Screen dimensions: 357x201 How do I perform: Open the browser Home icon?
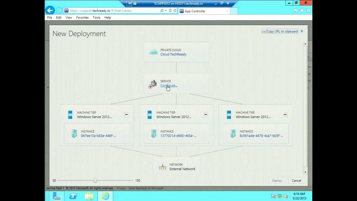click(x=295, y=10)
